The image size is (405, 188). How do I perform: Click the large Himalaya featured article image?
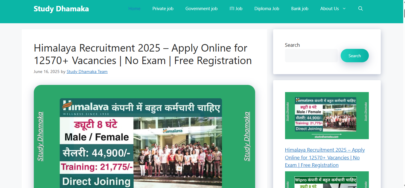click(x=144, y=136)
